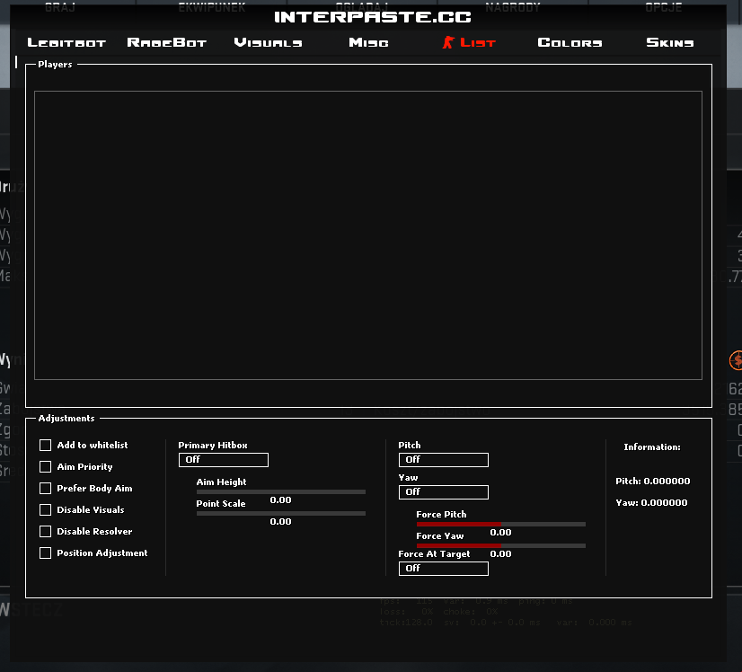742x672 pixels.
Task: Switch to the Legitbot tab
Action: (66, 42)
